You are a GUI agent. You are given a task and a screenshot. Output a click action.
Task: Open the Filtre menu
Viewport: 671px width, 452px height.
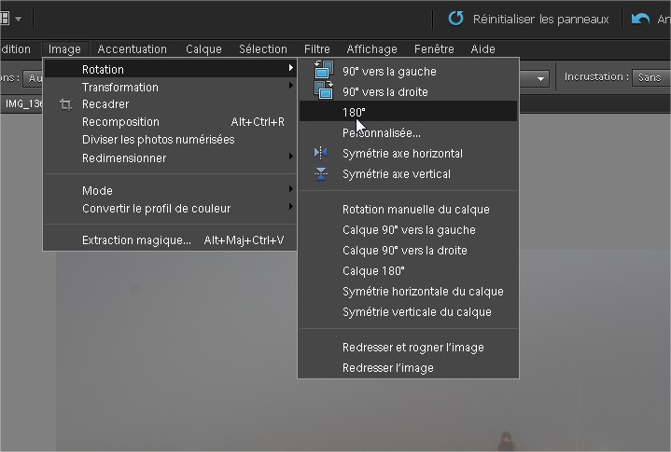[x=316, y=49]
